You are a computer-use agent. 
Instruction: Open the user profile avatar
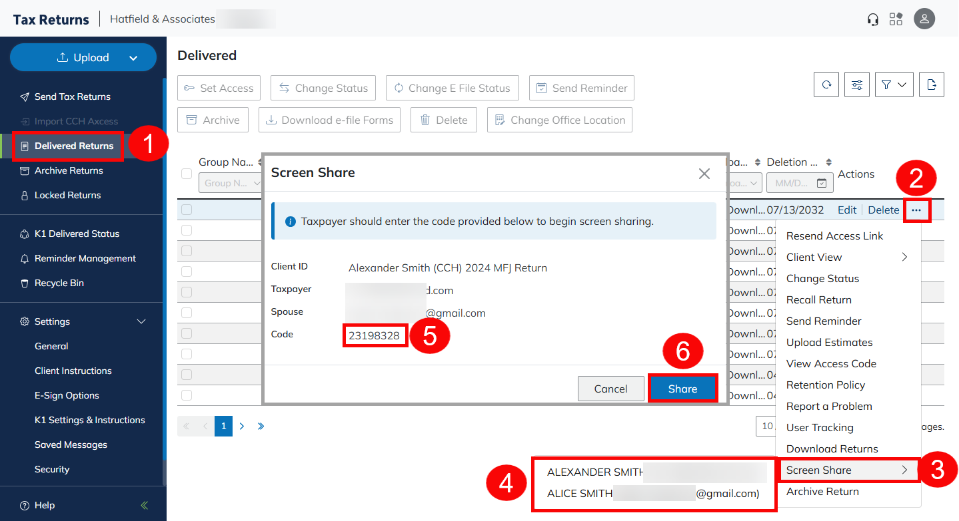click(x=924, y=19)
